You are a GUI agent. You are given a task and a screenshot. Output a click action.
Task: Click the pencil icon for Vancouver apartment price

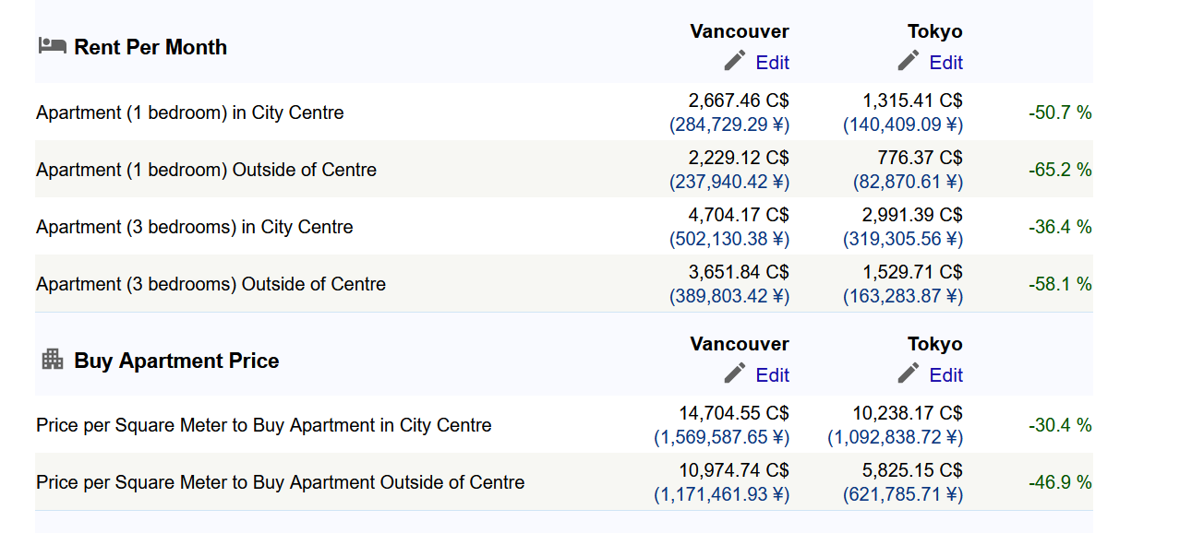click(735, 373)
